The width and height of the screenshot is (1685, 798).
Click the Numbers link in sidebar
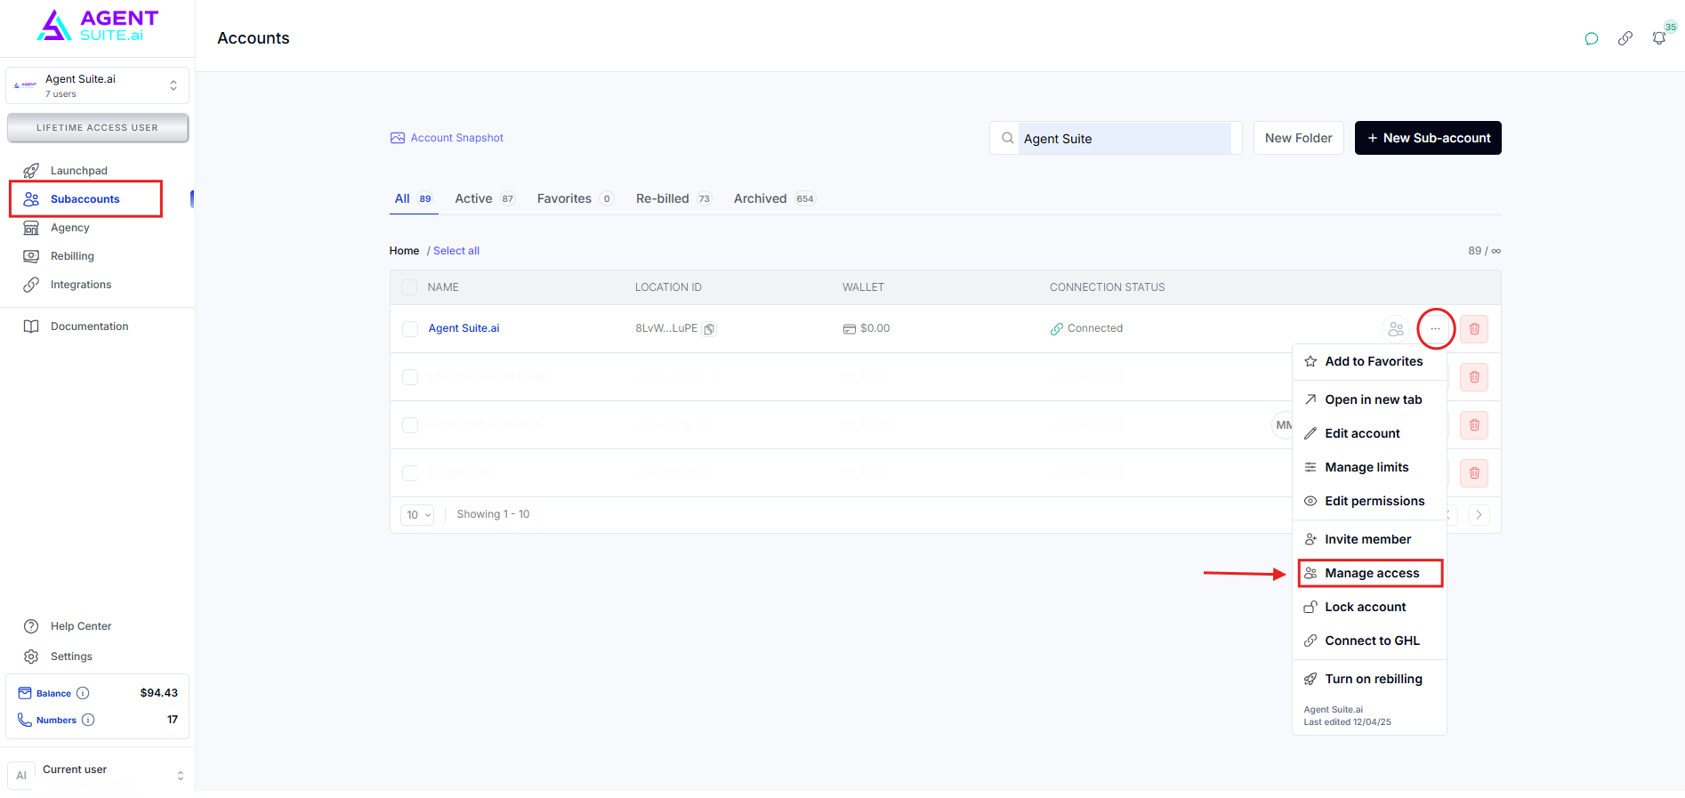[x=56, y=720]
